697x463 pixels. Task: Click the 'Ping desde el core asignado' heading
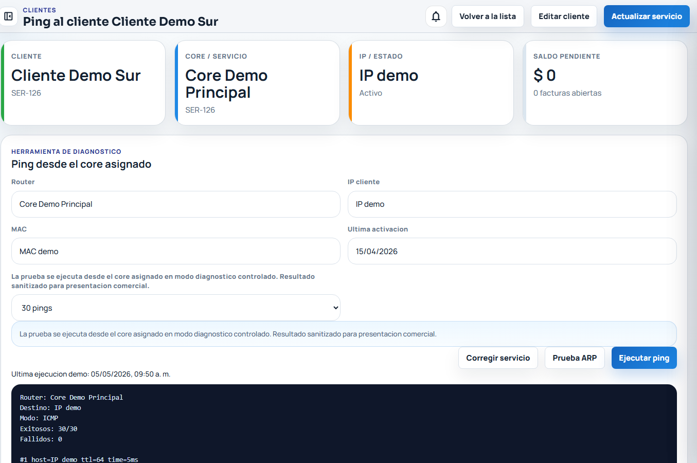click(x=81, y=164)
